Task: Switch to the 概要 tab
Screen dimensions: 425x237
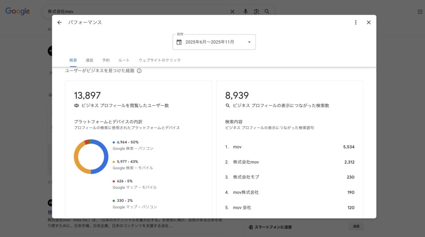Action: pos(73,60)
